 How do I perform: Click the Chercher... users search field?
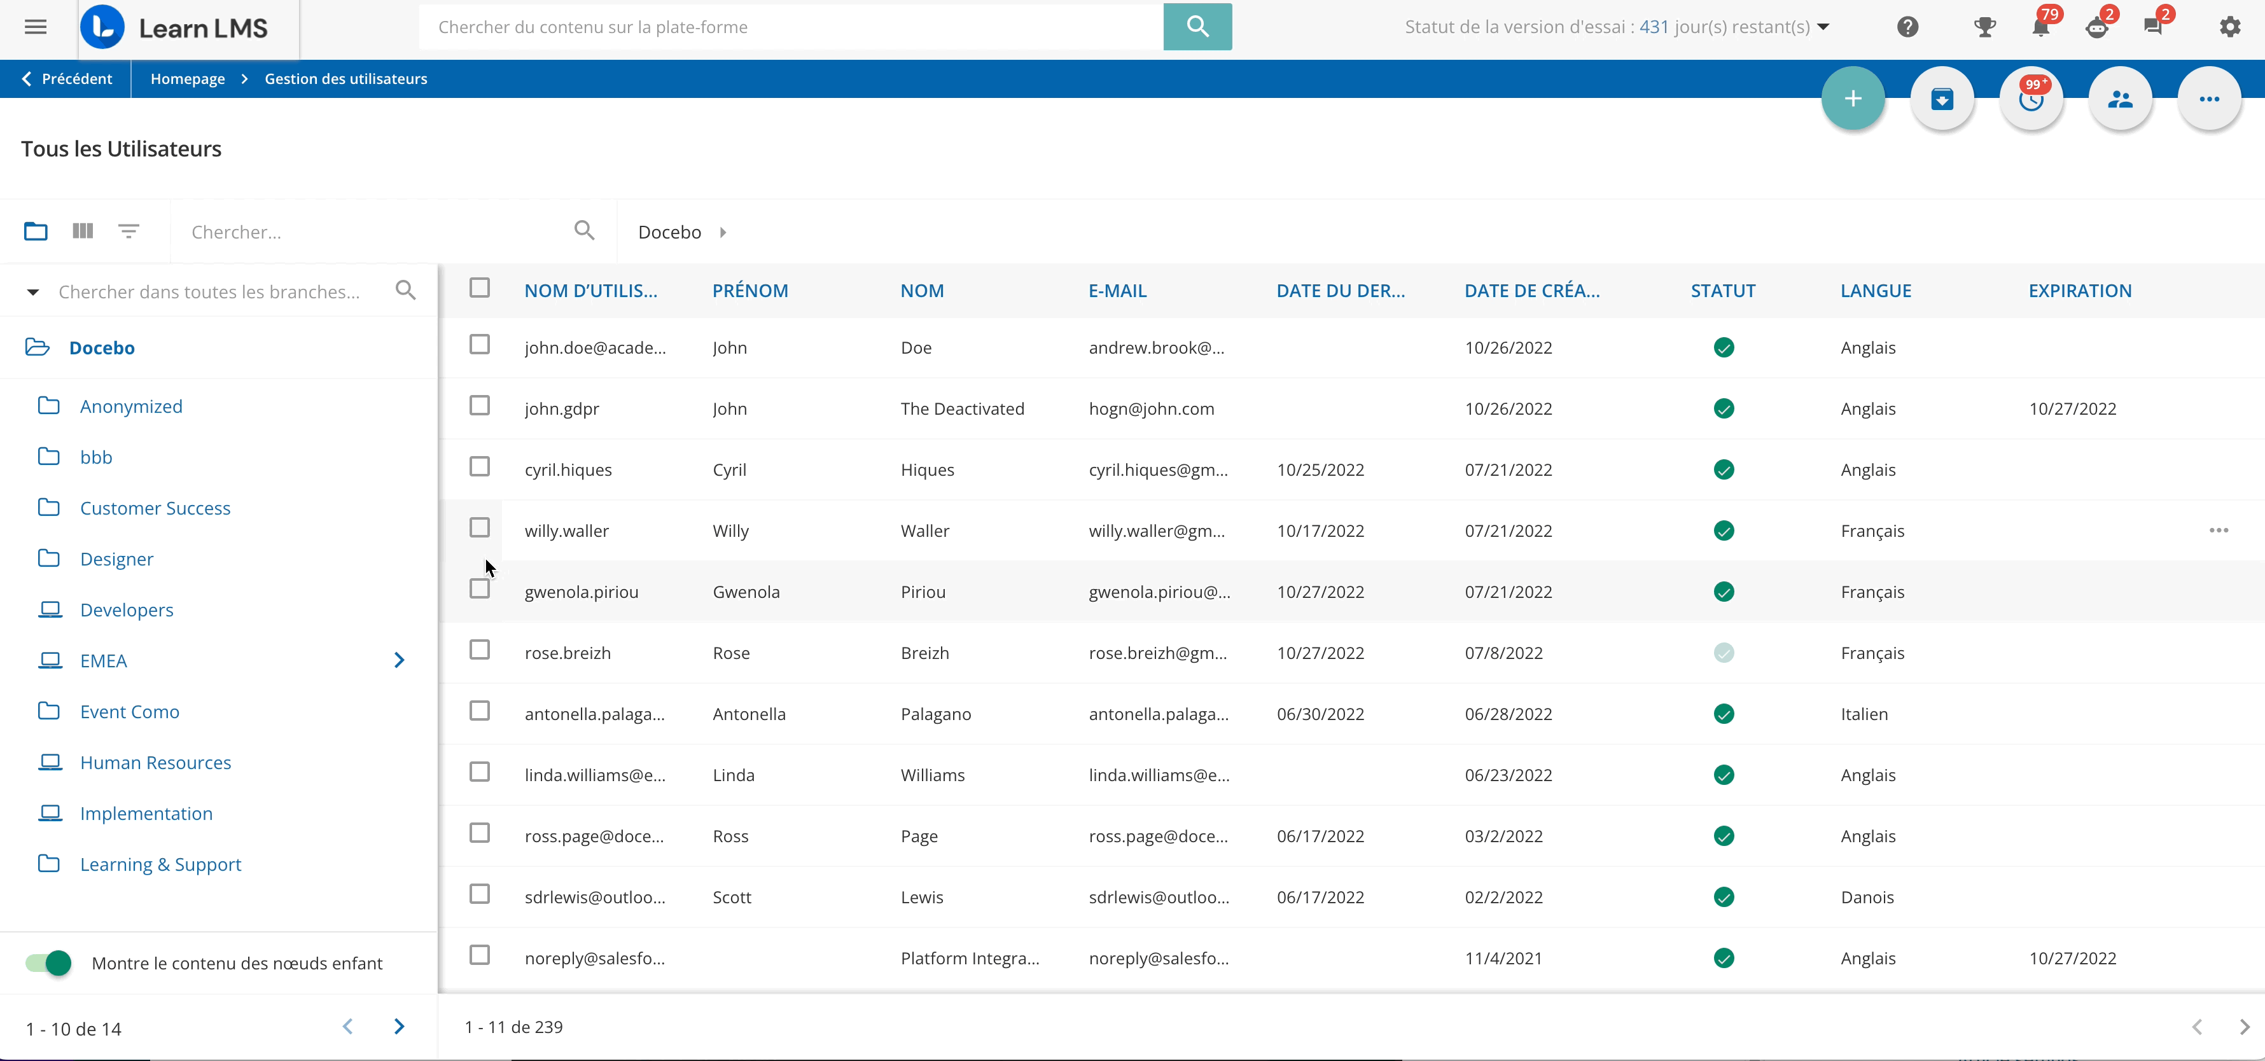click(378, 232)
